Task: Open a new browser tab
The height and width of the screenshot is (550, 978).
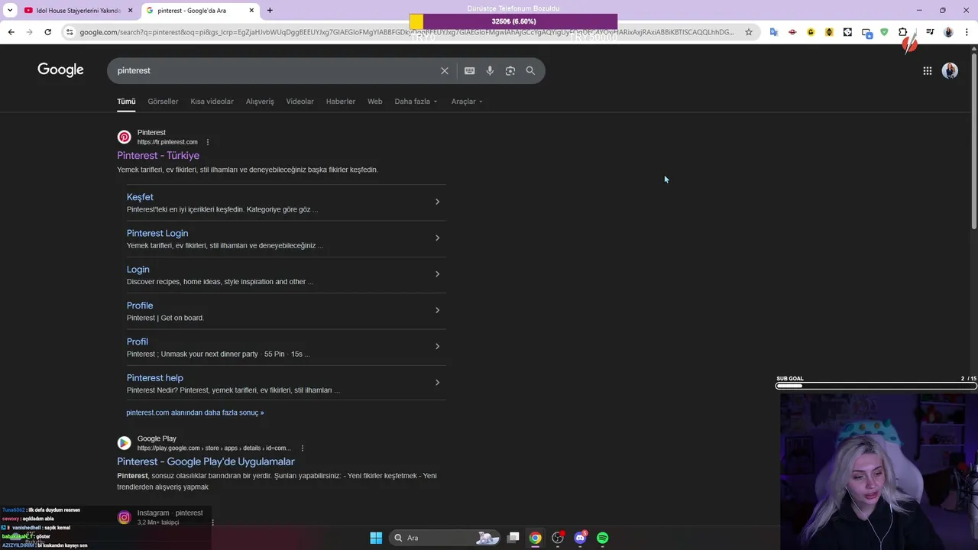Action: pyautogui.click(x=269, y=10)
